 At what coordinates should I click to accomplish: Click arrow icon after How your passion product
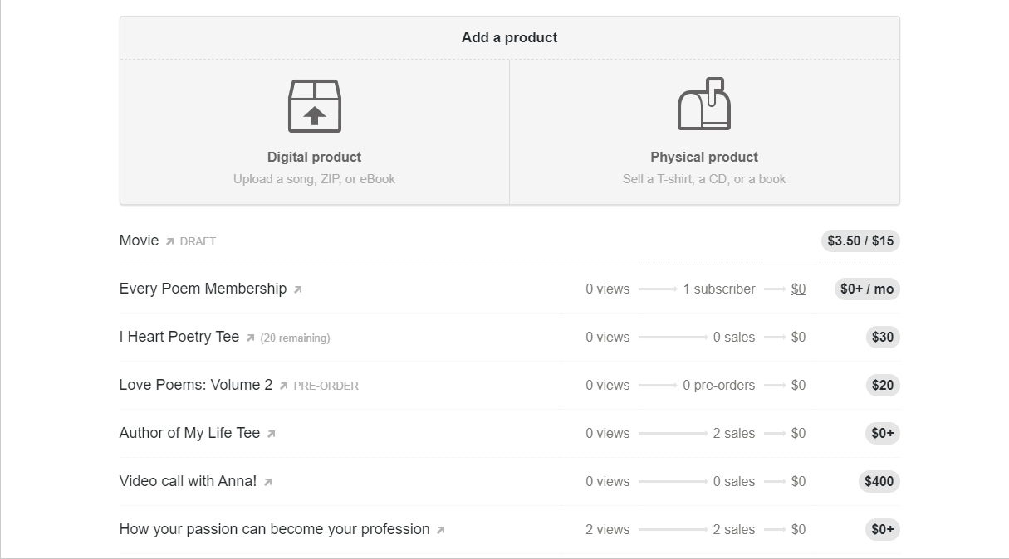click(x=440, y=530)
